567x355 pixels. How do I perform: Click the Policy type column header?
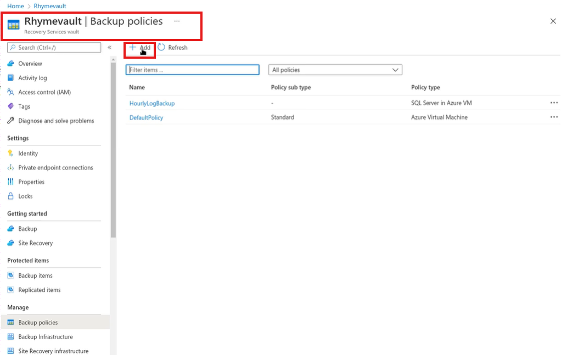pyautogui.click(x=425, y=87)
